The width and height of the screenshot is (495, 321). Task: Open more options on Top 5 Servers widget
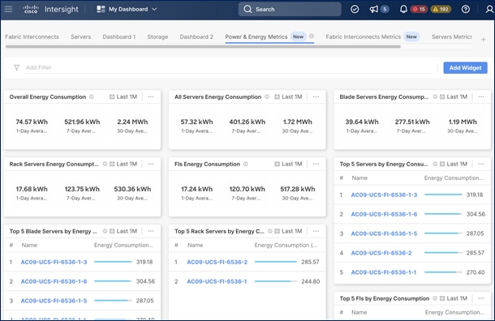click(x=481, y=164)
